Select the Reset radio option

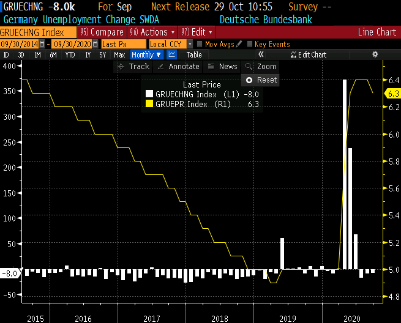point(249,80)
